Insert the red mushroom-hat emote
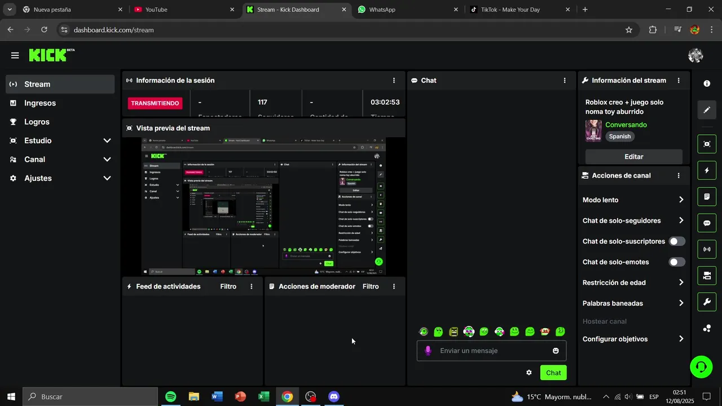722x406 pixels. [x=545, y=332]
